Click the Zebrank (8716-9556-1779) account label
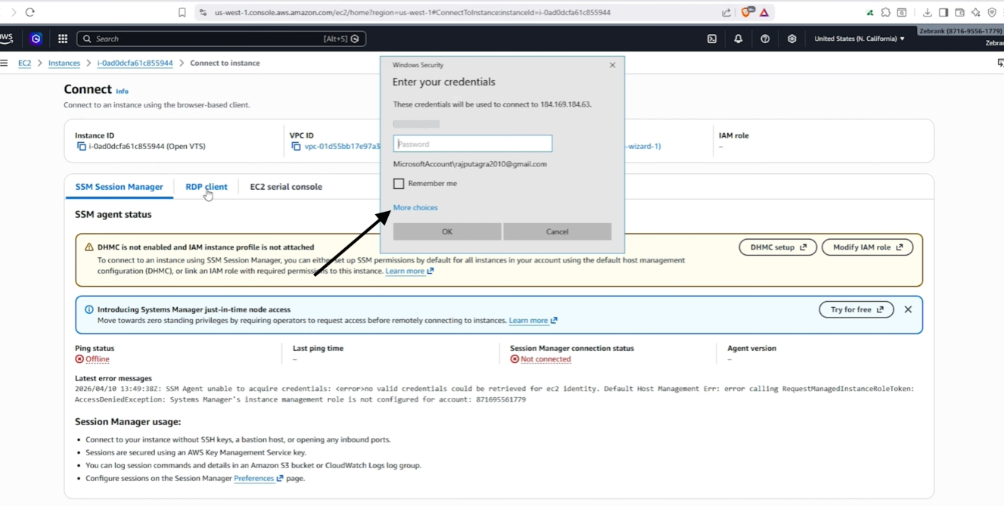 (x=961, y=31)
